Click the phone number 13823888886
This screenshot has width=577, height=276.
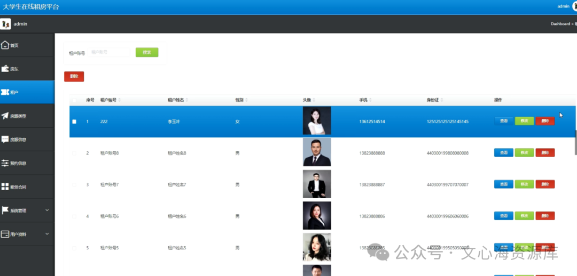pos(372,216)
